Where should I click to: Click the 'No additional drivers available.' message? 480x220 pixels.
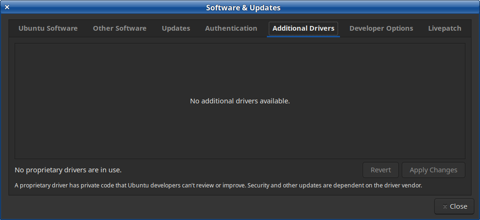pos(240,101)
